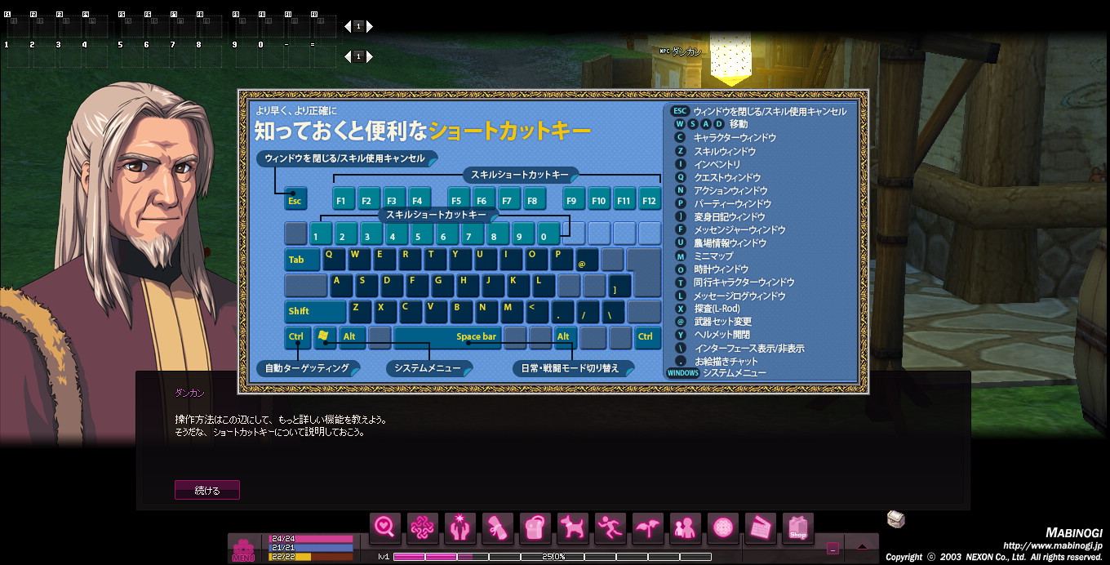Screen dimensions: 1110x565
Task: Click the sprout plant icon in the toolbar
Action: [648, 527]
